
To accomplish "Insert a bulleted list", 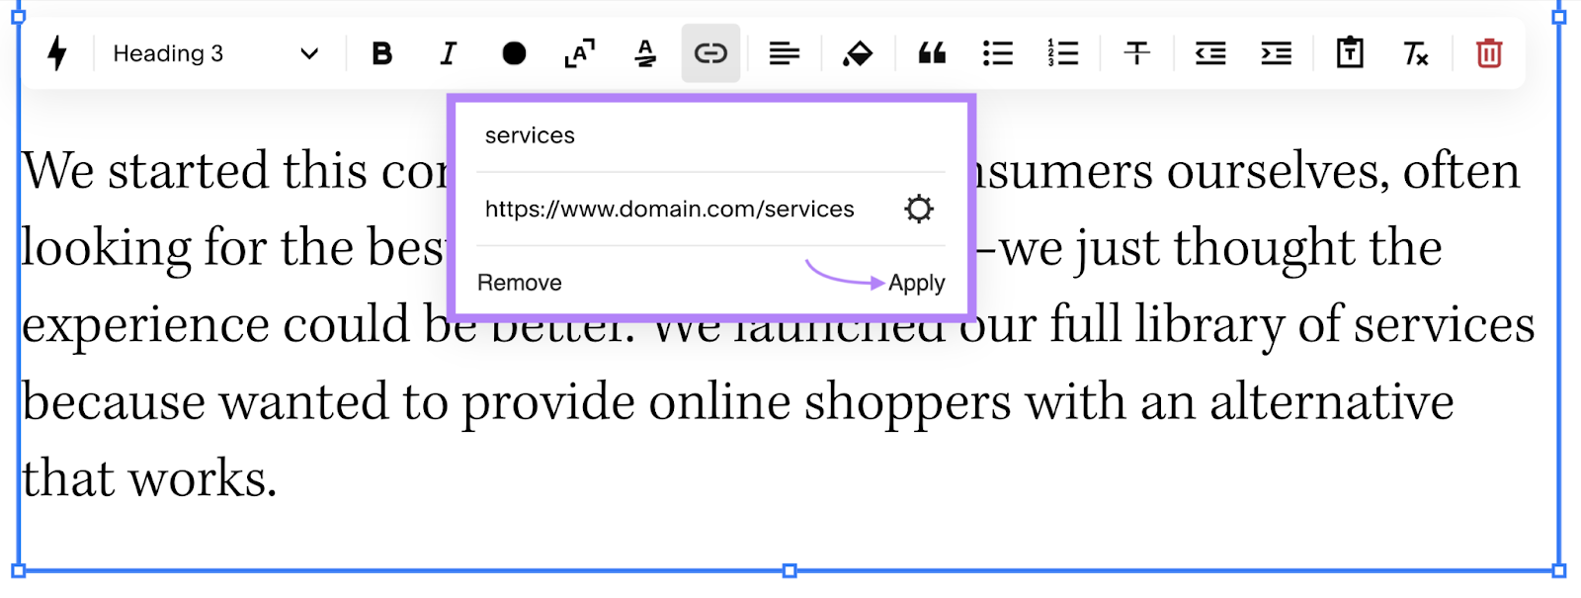I will (998, 53).
